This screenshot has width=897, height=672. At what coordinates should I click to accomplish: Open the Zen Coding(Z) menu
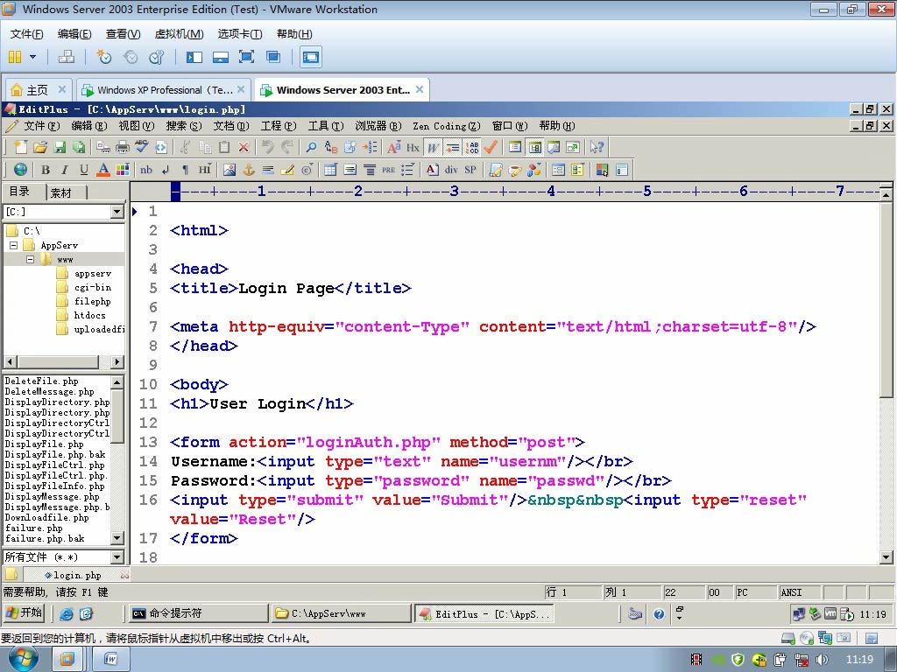(x=447, y=126)
